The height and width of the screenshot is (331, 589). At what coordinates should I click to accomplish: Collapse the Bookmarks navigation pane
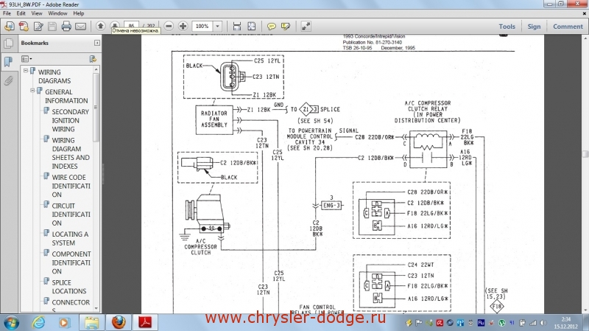pyautogui.click(x=97, y=43)
